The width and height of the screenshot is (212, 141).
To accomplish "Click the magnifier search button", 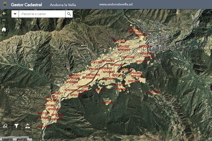I will coord(69,14).
